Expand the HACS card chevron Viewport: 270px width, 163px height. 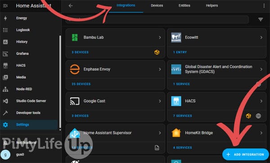pos(261,101)
